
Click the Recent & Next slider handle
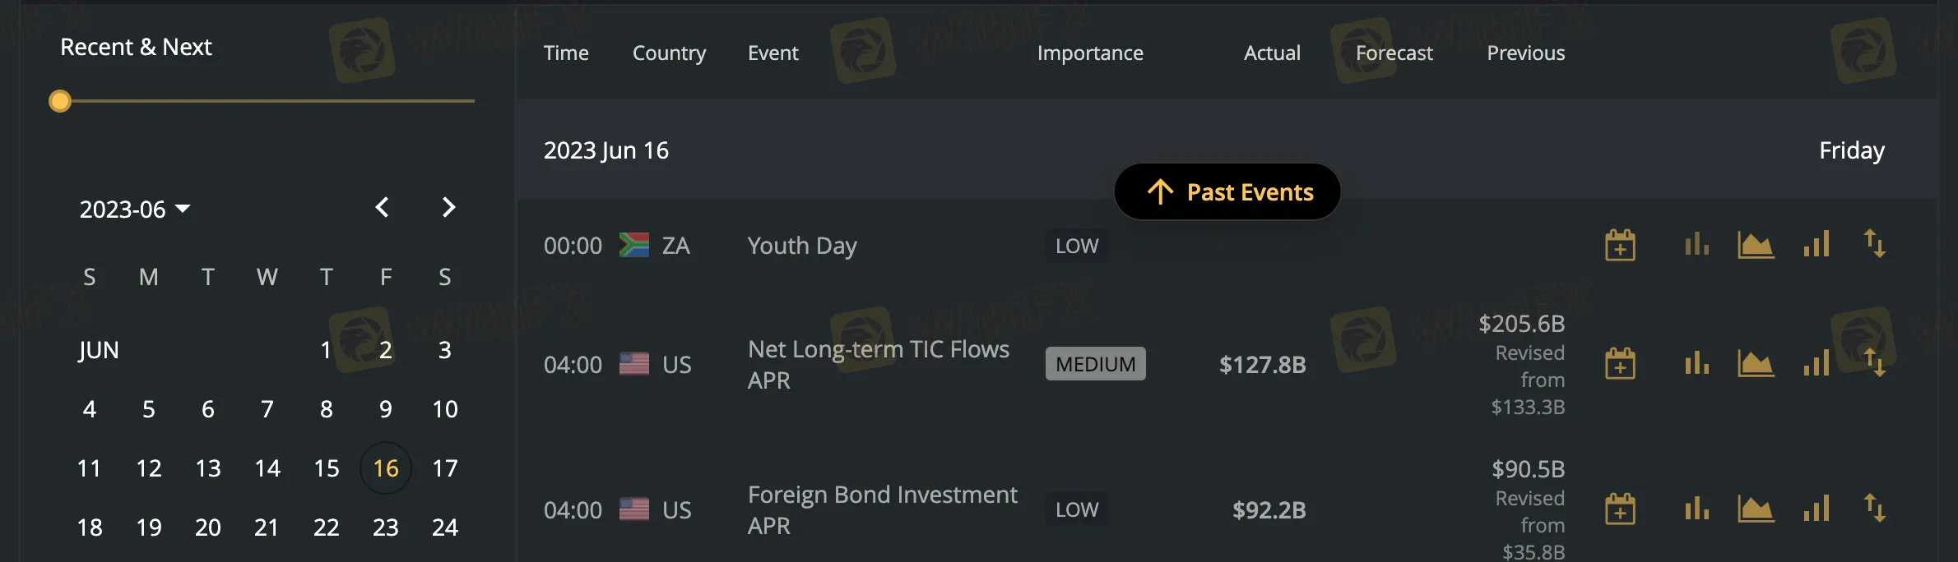58,100
